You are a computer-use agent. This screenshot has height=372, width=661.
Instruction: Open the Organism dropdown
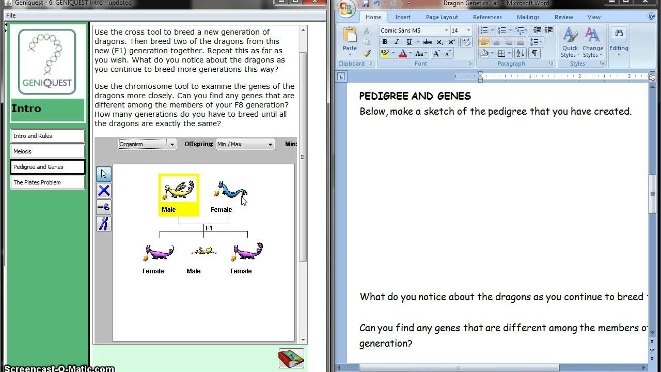[147, 144]
